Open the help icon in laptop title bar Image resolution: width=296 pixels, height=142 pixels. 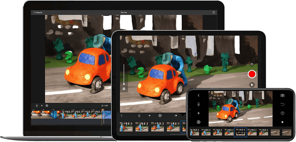[x=213, y=12]
